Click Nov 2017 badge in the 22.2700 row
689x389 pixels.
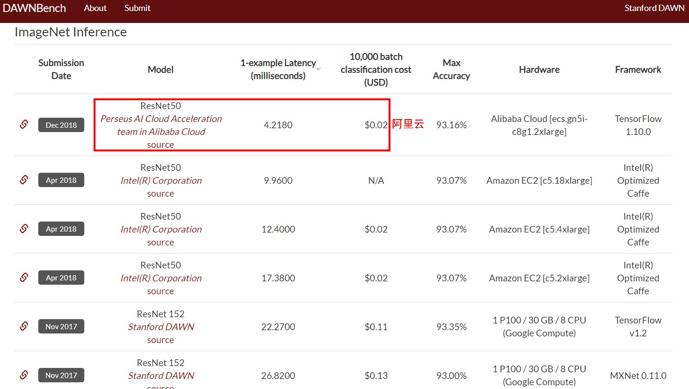[x=61, y=327]
